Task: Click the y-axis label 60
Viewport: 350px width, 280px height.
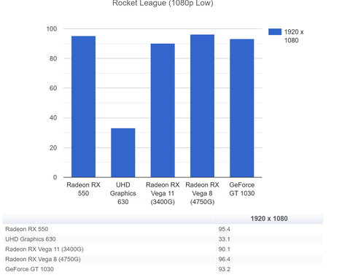Action: click(53, 88)
